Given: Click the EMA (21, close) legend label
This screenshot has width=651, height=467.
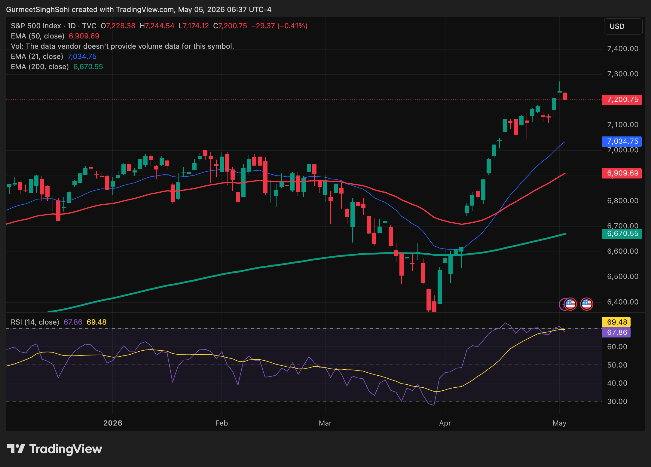Looking at the screenshot, I should pyautogui.click(x=37, y=56).
